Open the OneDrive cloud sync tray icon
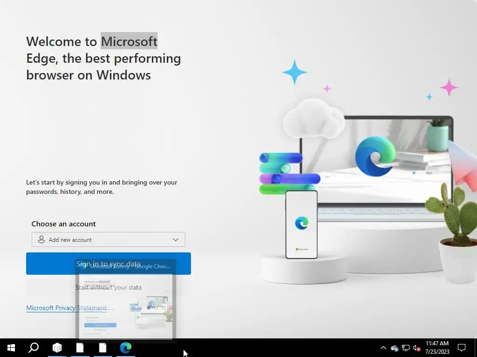477x357 pixels. [x=395, y=348]
